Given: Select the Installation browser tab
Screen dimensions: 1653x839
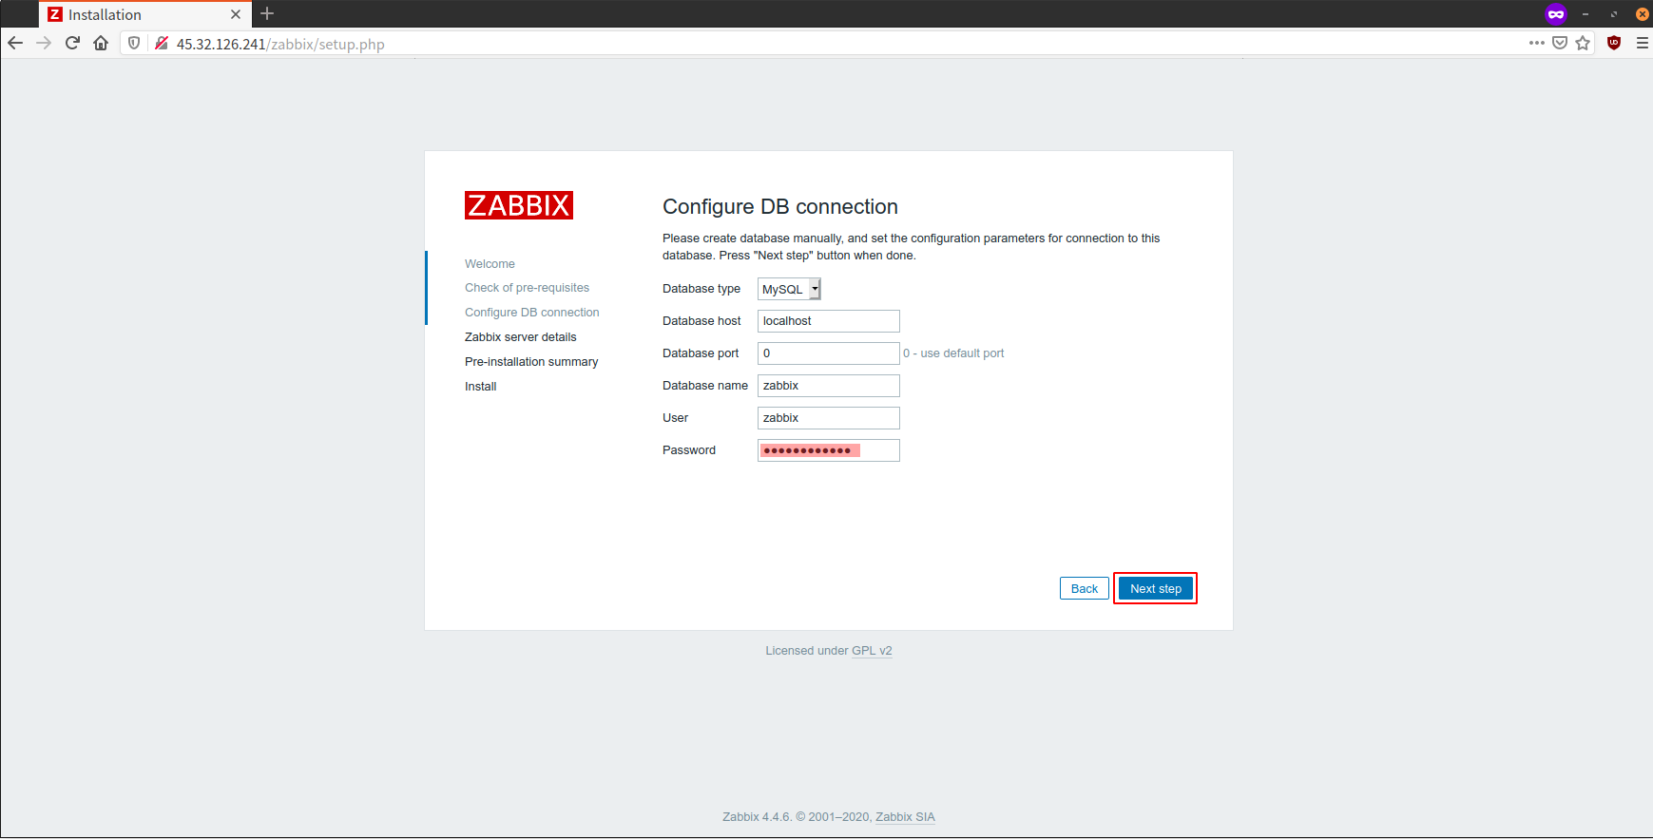Looking at the screenshot, I should [x=144, y=14].
